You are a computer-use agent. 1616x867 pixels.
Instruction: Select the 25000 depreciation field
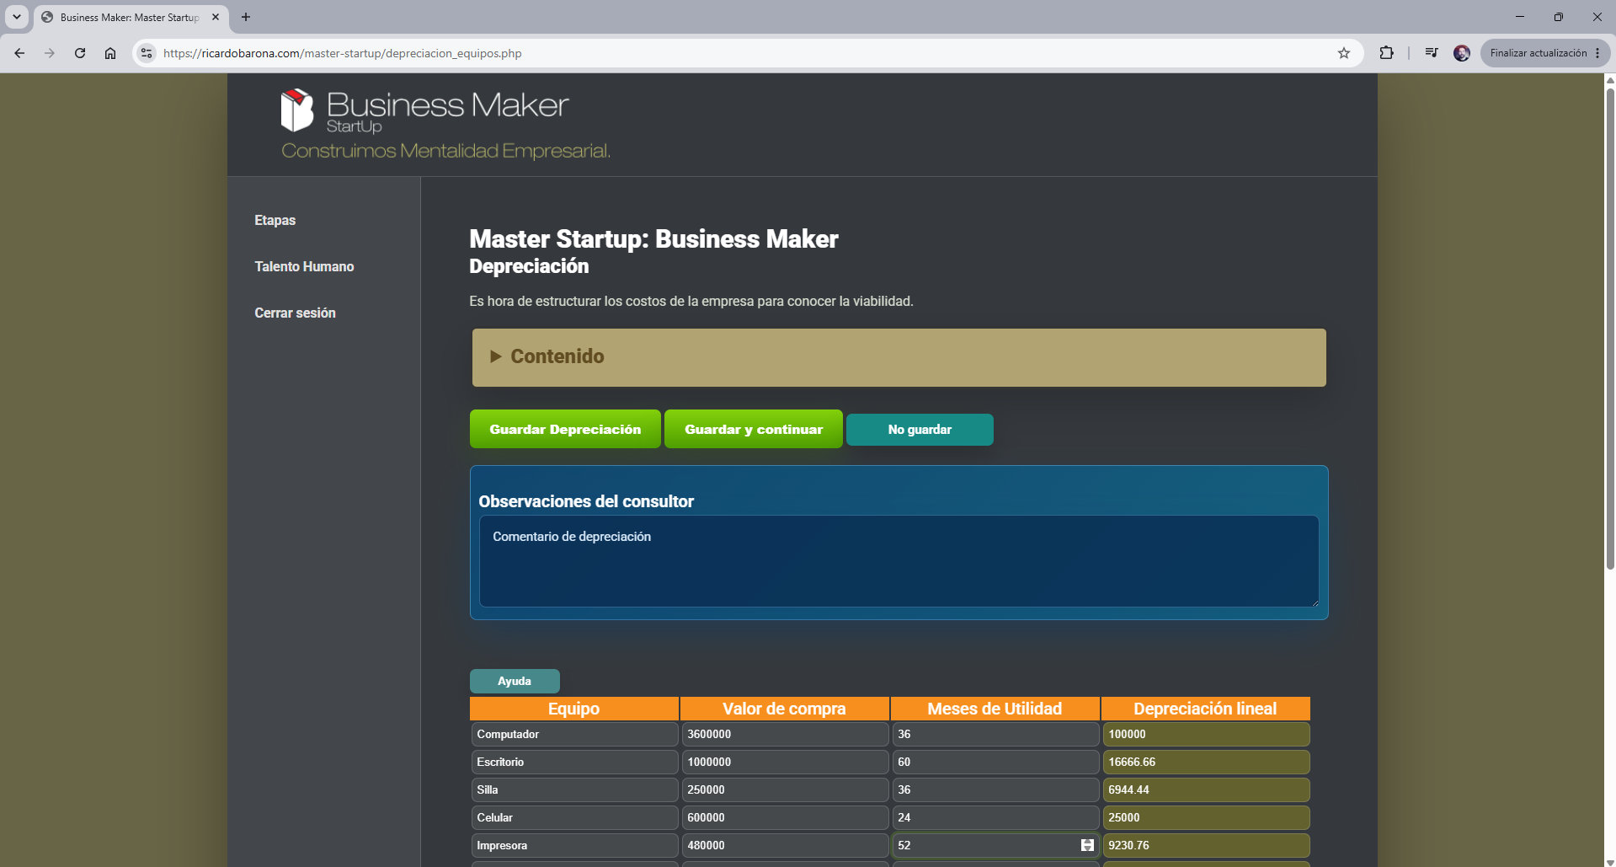[x=1206, y=817]
